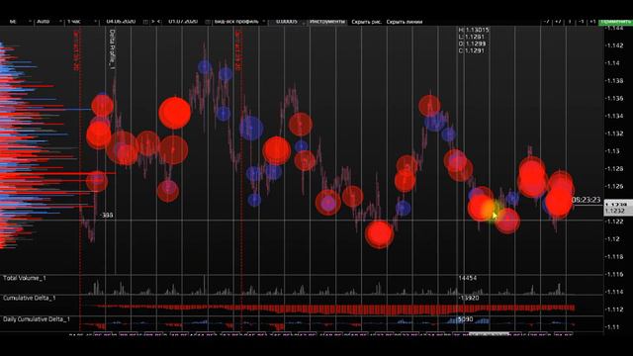Click the -7 days button
The image size is (633, 356).
coord(546,22)
